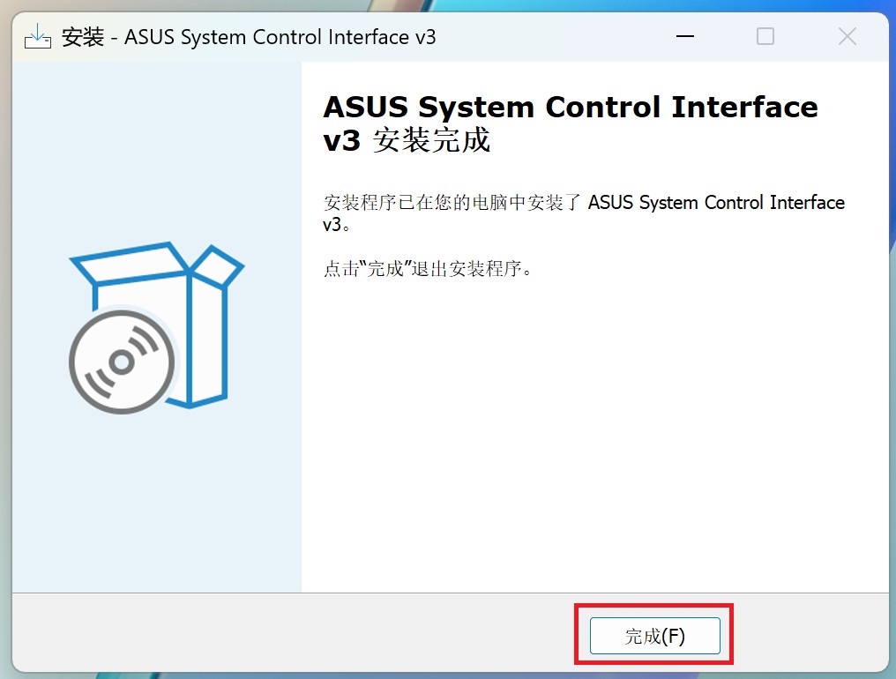896x679 pixels.
Task: Click the 完成(F) finish button
Action: click(655, 635)
